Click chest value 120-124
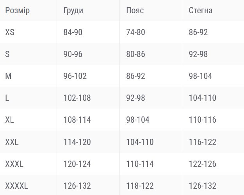This screenshot has width=244, height=195. (x=77, y=164)
